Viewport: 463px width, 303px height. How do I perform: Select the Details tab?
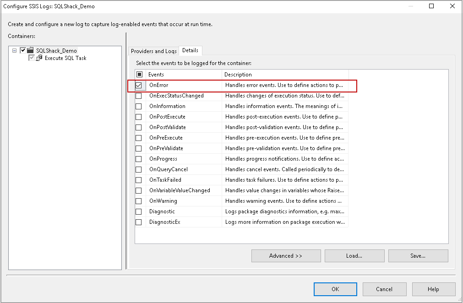coord(190,50)
